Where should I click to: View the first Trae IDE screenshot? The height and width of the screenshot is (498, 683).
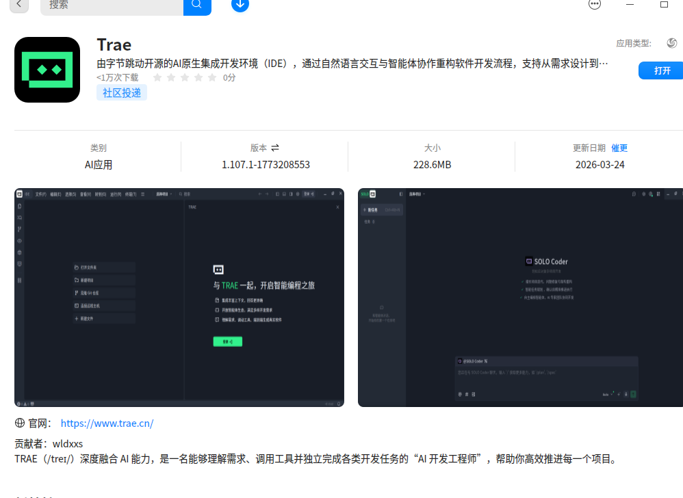click(x=179, y=298)
